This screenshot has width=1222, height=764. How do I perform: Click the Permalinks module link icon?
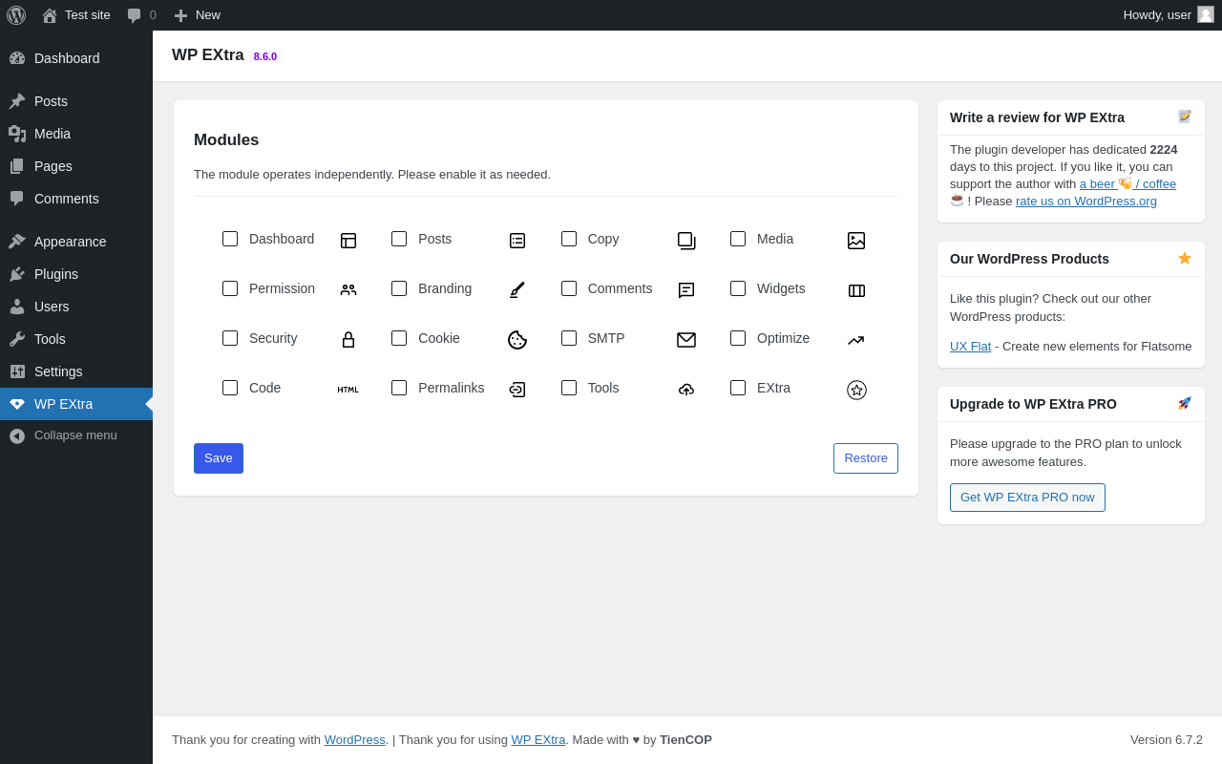(x=517, y=390)
